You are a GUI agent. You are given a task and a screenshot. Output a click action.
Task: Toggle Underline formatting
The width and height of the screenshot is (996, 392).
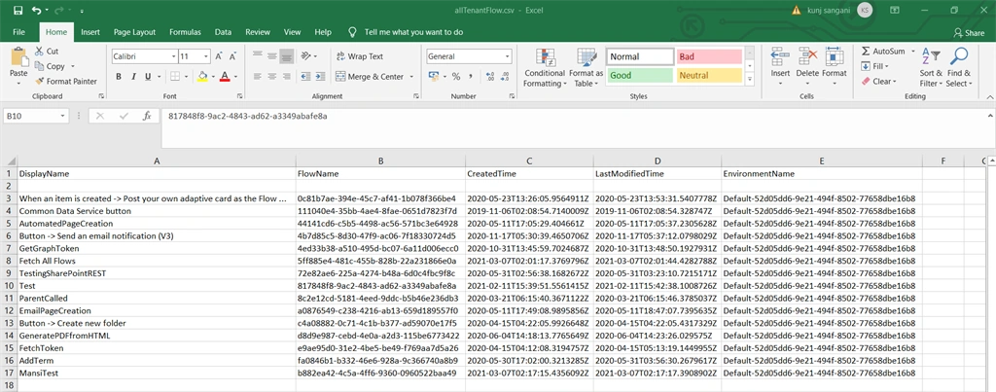[x=148, y=76]
